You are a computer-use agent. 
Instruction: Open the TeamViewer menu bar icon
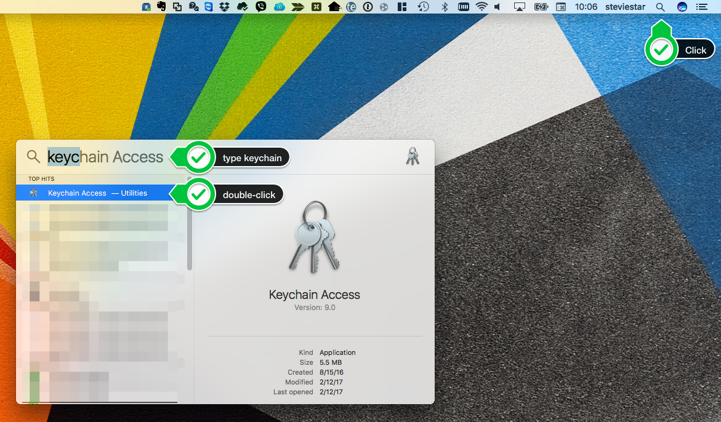tap(209, 7)
